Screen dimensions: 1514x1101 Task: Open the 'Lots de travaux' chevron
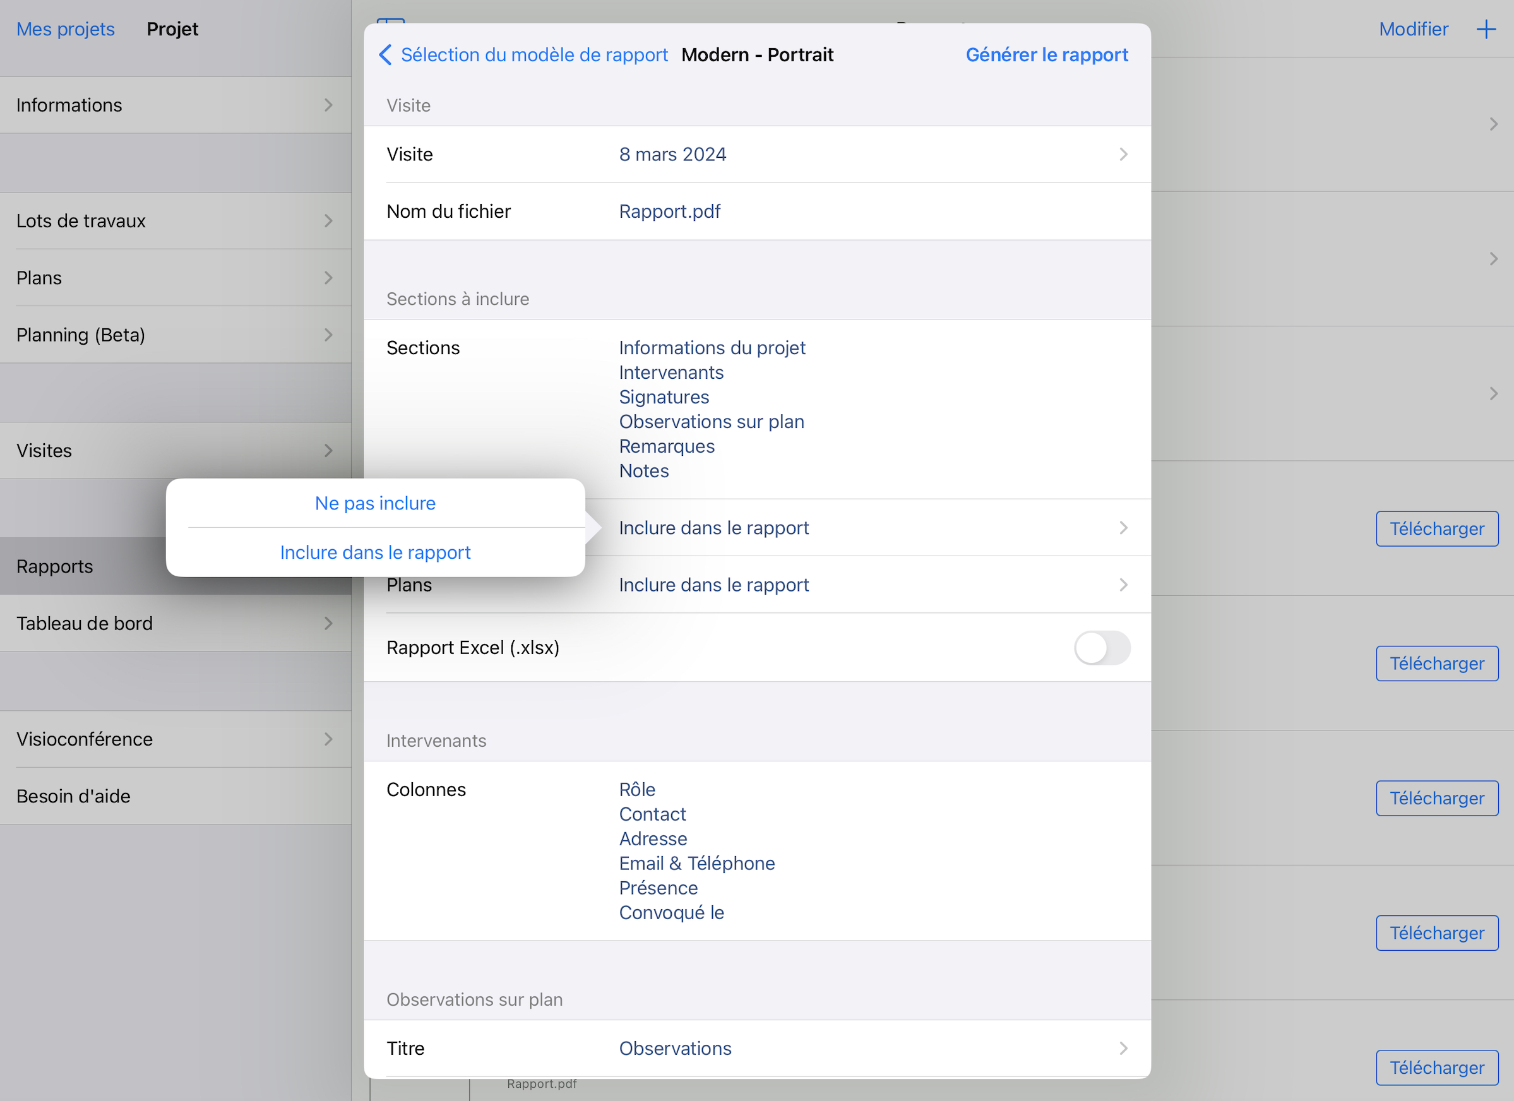coord(328,221)
